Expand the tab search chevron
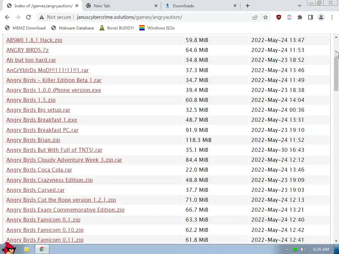 299,6
